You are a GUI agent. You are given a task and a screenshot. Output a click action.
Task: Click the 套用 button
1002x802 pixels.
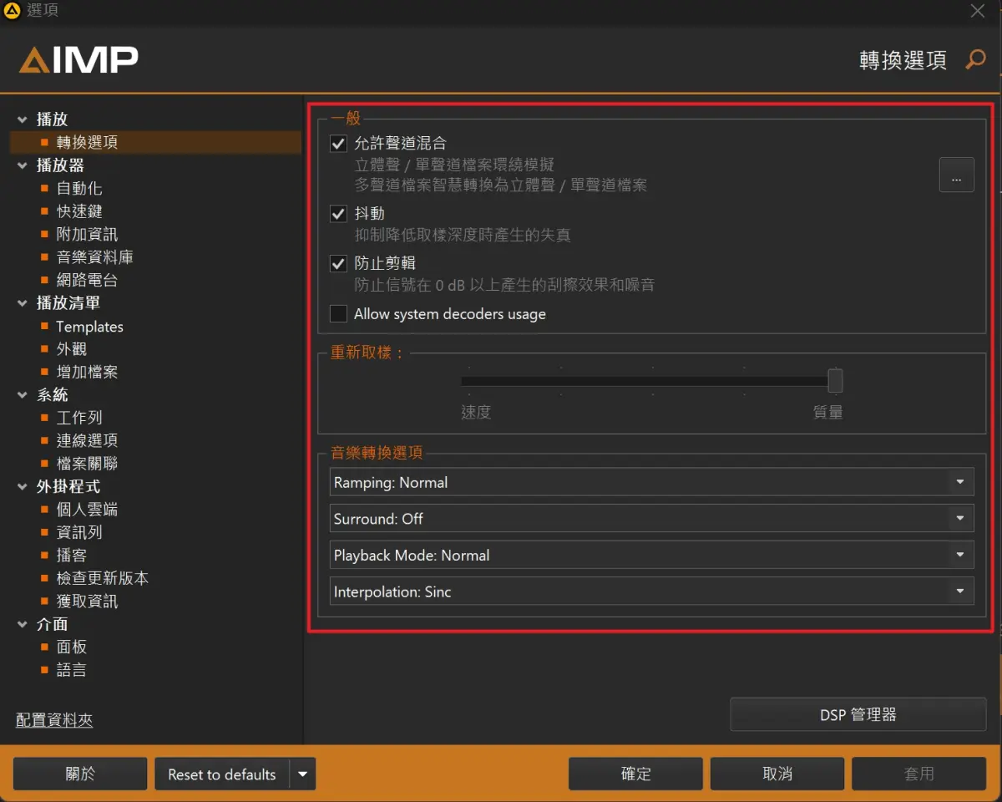pos(919,774)
